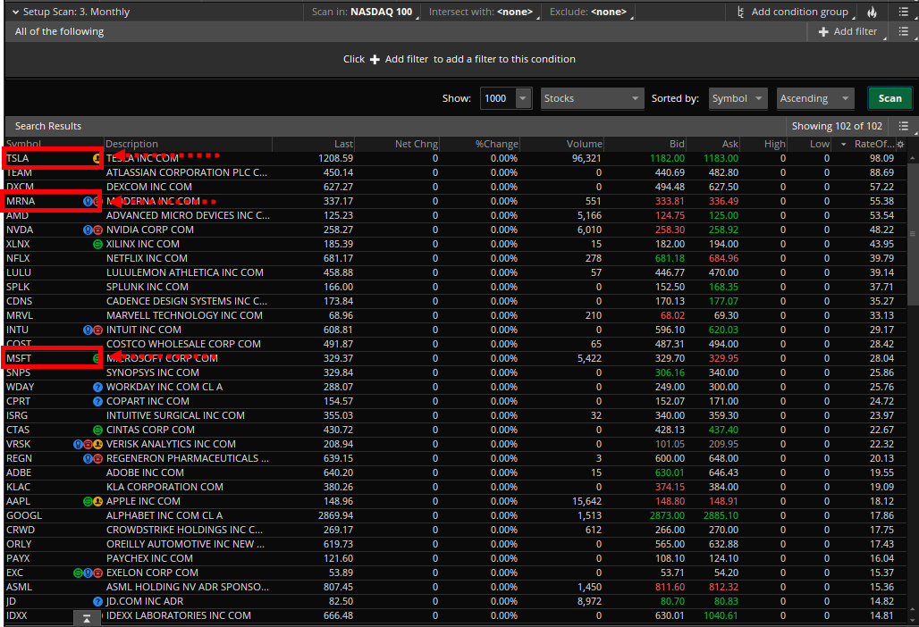
Task: Click Add filter button at top right
Action: tap(847, 31)
